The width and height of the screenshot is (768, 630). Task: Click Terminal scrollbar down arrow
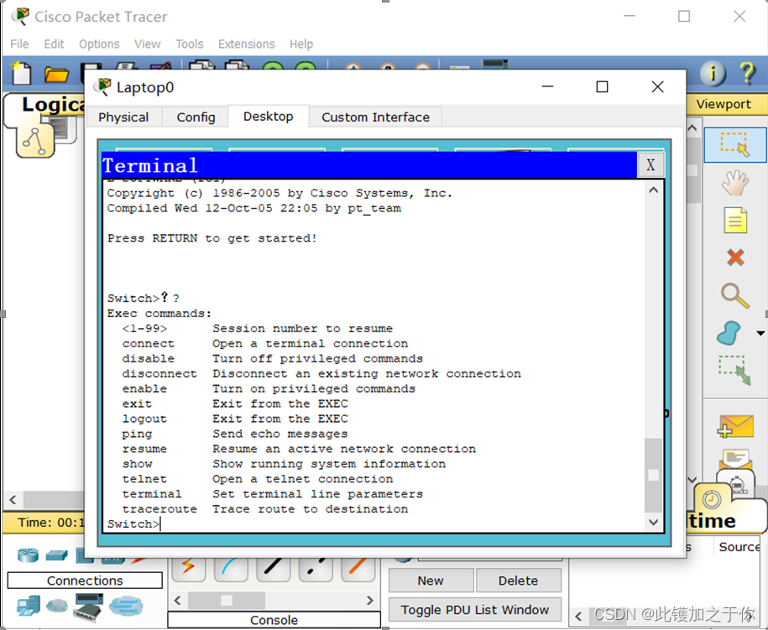click(653, 522)
